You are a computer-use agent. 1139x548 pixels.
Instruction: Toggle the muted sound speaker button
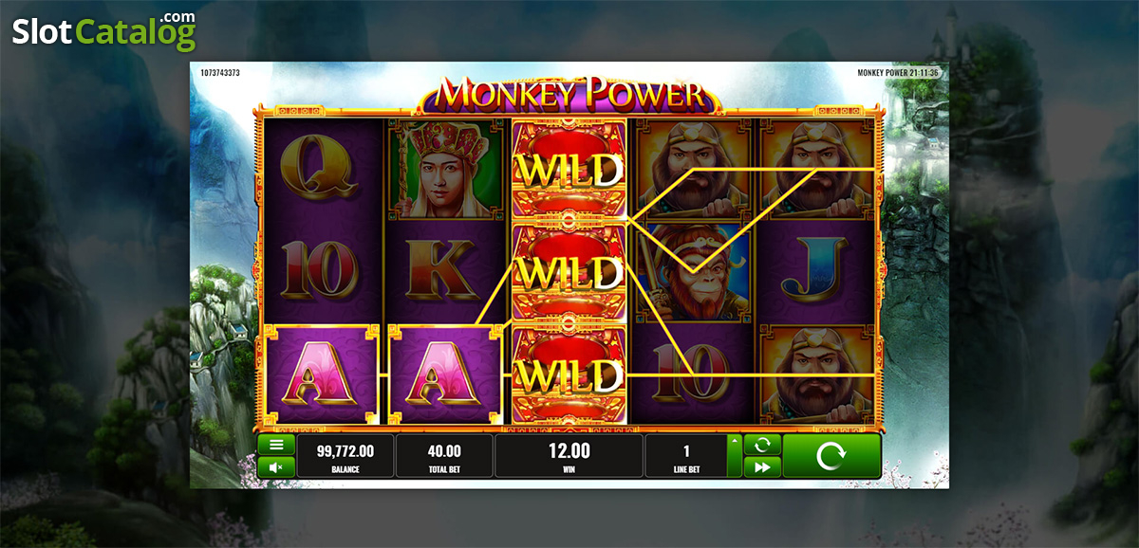click(x=276, y=466)
